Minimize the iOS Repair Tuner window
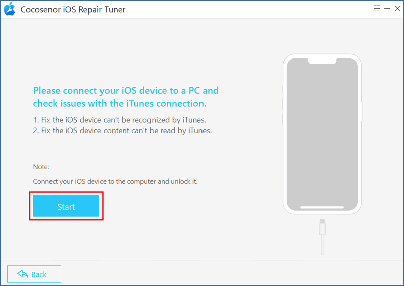The height and width of the screenshot is (286, 404). [387, 9]
